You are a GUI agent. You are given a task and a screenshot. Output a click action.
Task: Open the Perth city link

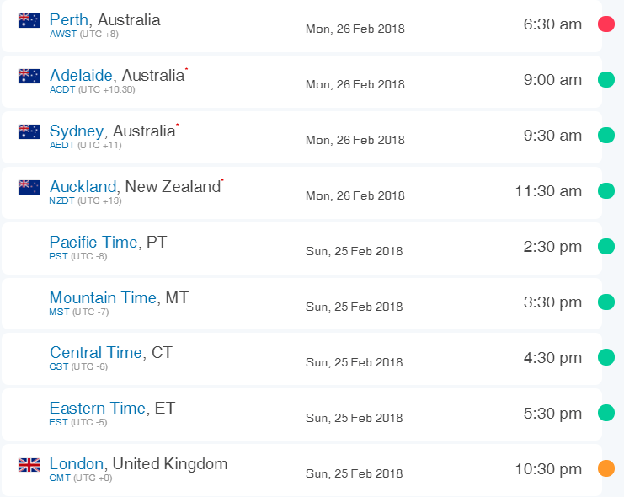tap(69, 19)
